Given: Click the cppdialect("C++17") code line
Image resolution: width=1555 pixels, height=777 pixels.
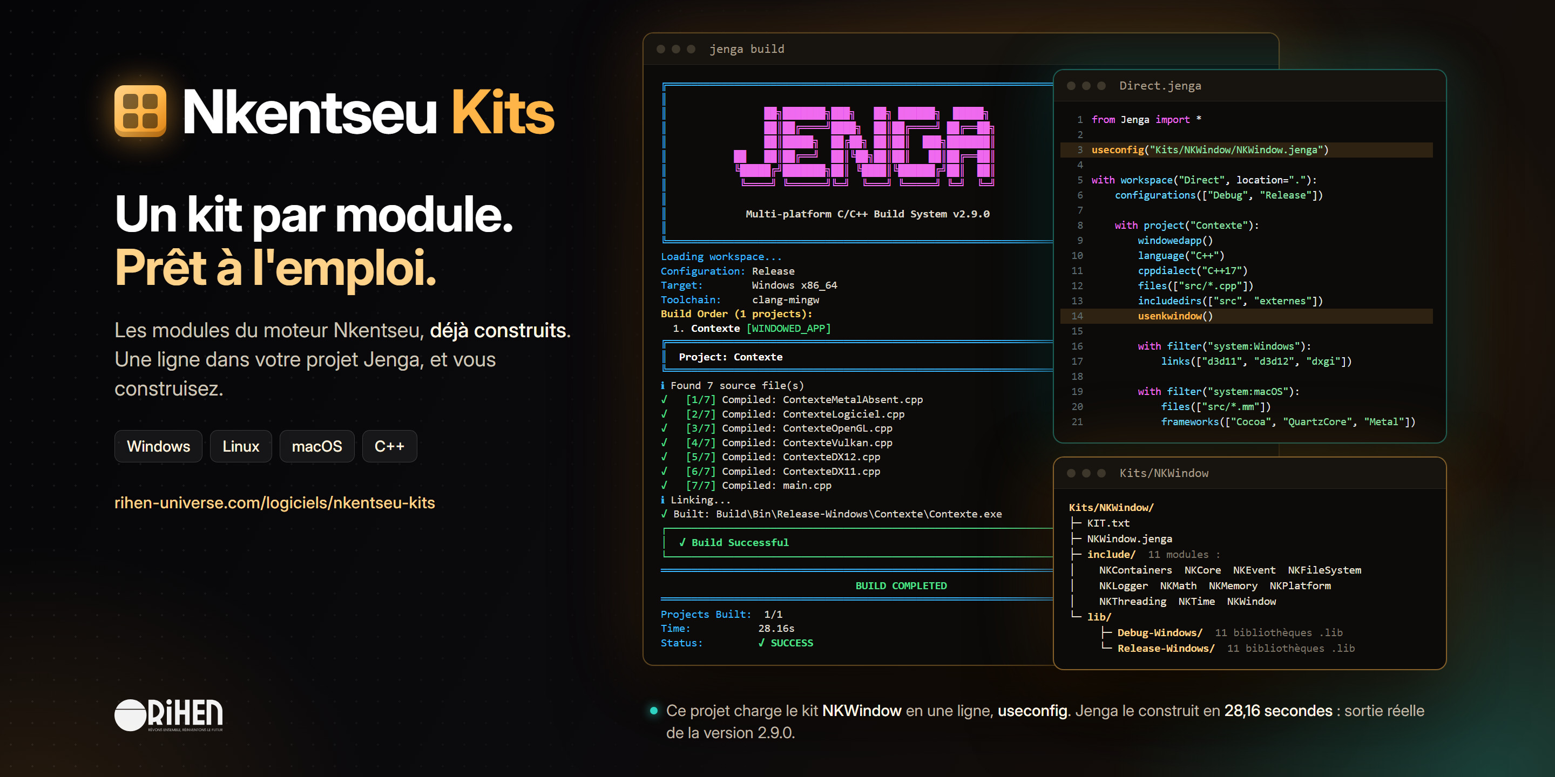Looking at the screenshot, I should click(x=1192, y=271).
